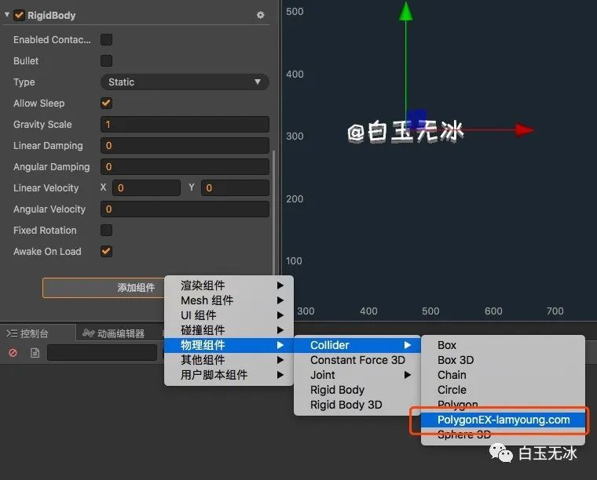Click the Linear Velocity Y field
Image resolution: width=597 pixels, height=480 pixels.
236,187
